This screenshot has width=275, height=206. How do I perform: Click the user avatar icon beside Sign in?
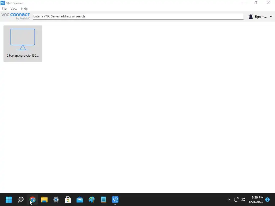pos(251,17)
